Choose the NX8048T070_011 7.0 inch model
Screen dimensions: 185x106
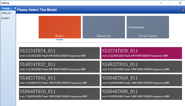[59, 94]
